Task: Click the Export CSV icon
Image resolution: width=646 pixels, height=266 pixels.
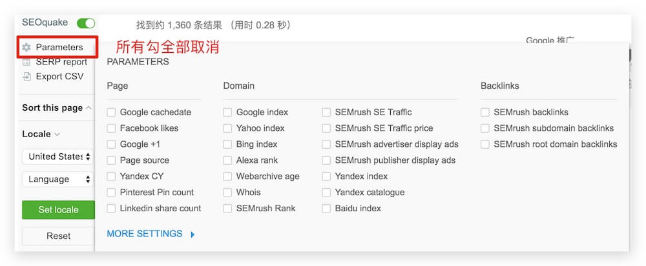Action: 26,77
